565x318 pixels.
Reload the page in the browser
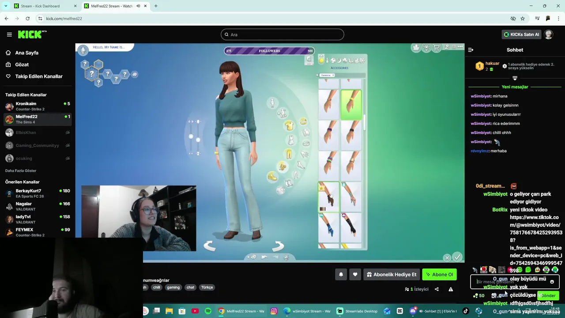pos(27,19)
